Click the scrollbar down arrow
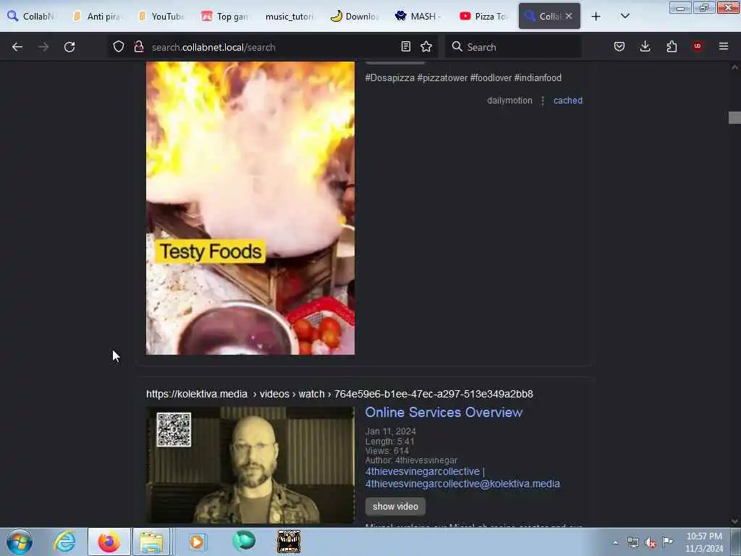The image size is (741, 556). pos(734,521)
